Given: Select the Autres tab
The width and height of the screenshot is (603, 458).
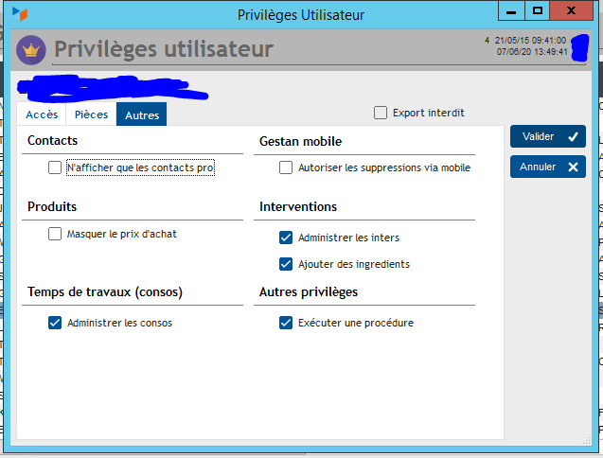Looking at the screenshot, I should pyautogui.click(x=142, y=114).
